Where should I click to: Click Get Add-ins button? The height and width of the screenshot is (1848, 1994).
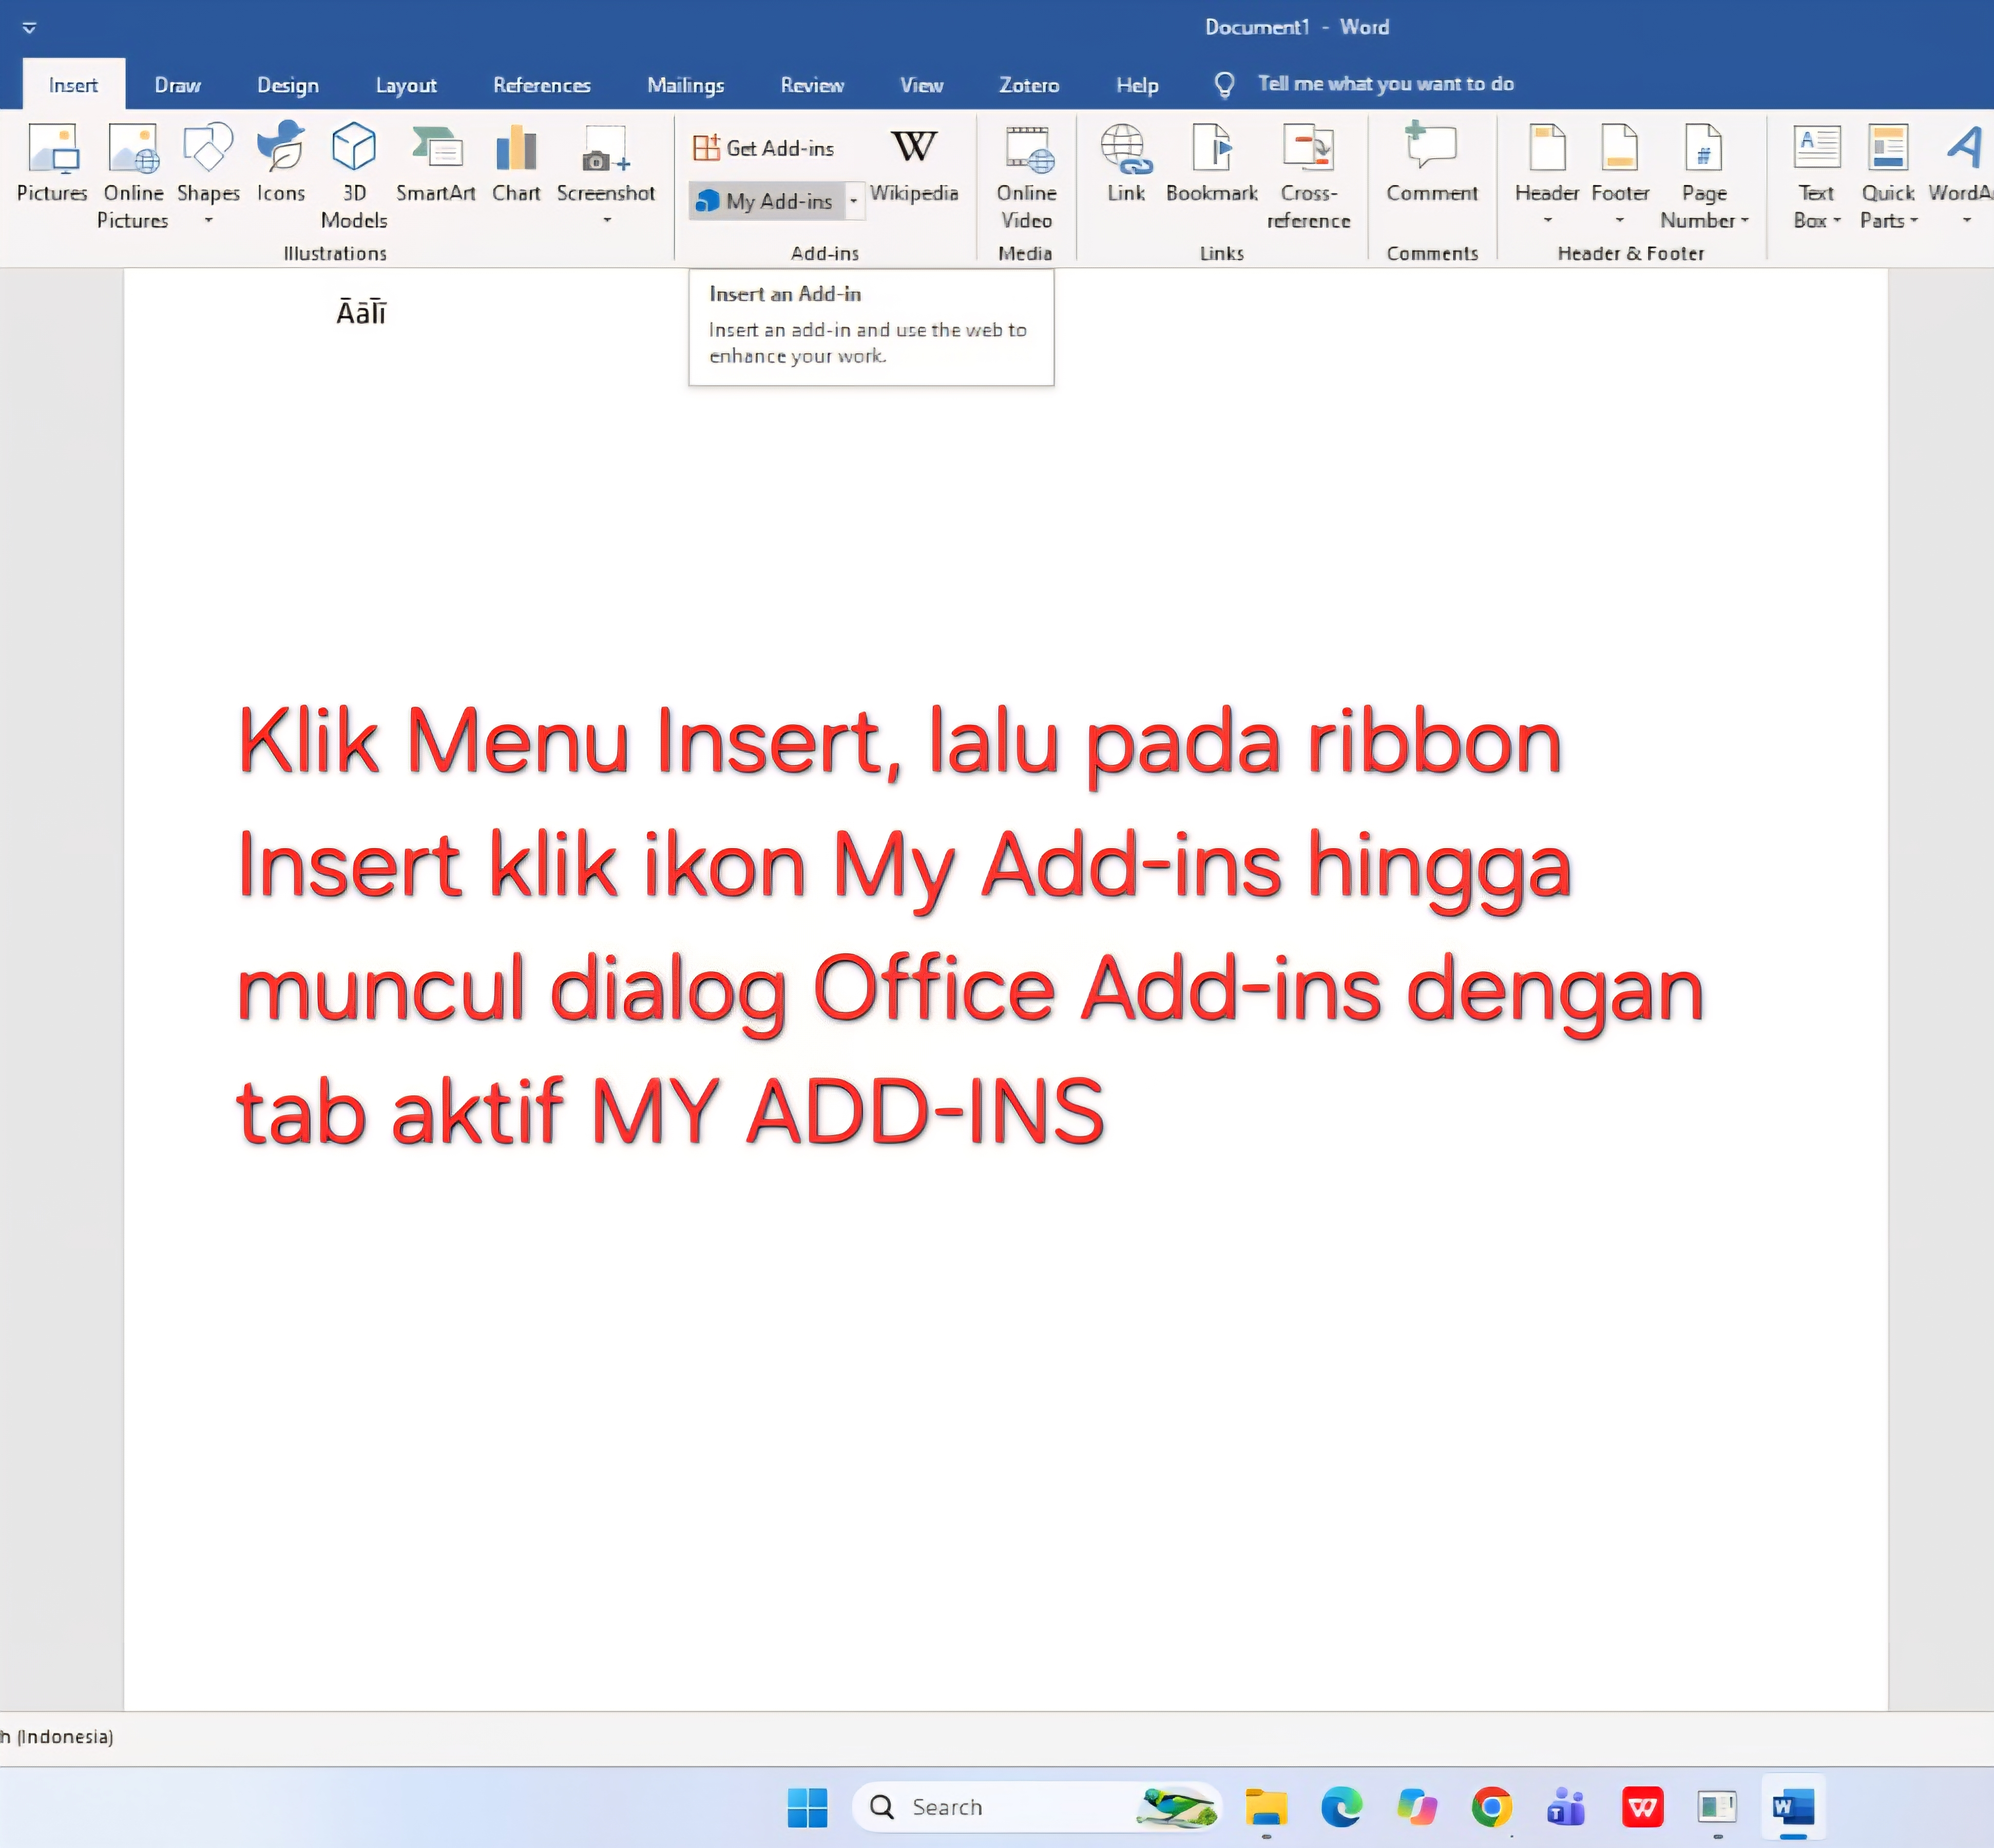pyautogui.click(x=764, y=148)
